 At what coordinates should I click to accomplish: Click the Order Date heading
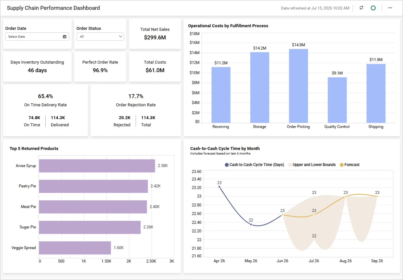16,28
